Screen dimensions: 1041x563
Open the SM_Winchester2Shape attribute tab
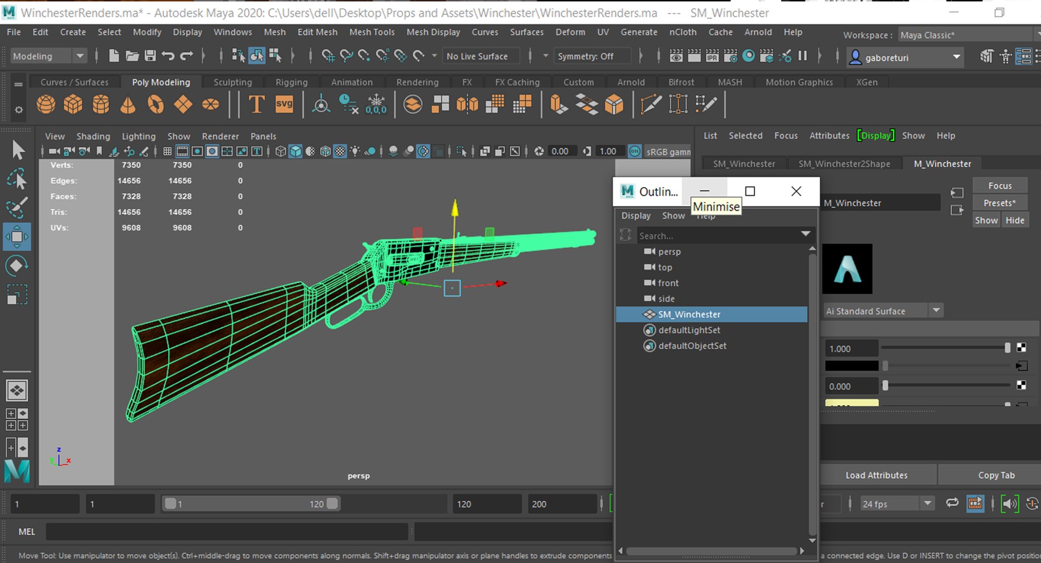844,164
